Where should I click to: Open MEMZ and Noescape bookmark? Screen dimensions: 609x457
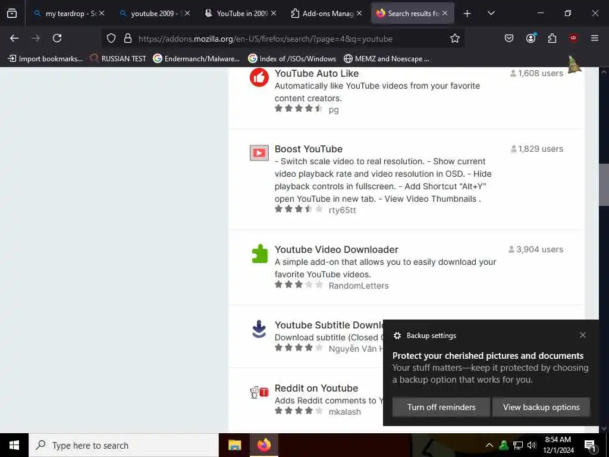(x=387, y=59)
